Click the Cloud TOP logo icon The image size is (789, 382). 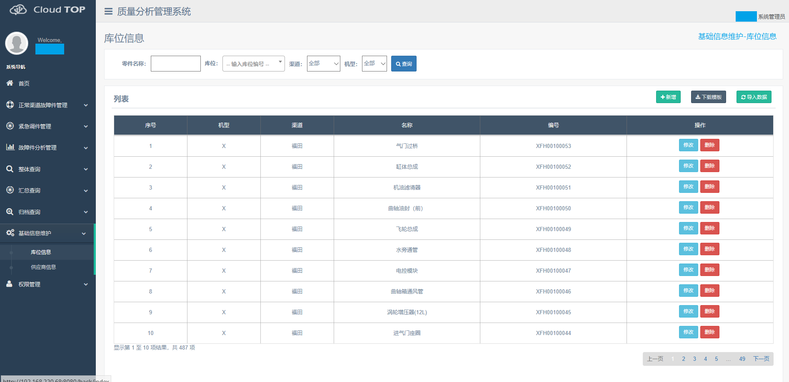click(18, 10)
